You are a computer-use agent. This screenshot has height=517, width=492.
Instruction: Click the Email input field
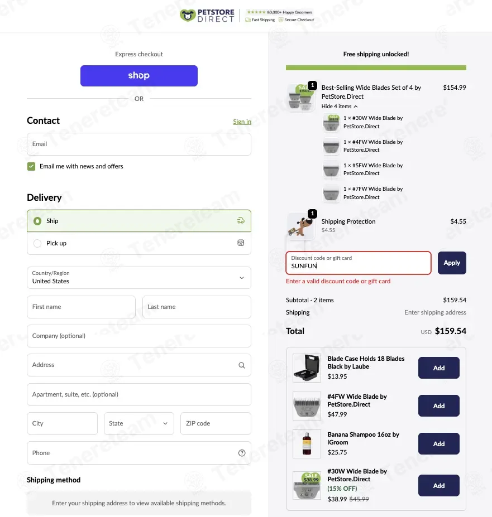coord(139,144)
